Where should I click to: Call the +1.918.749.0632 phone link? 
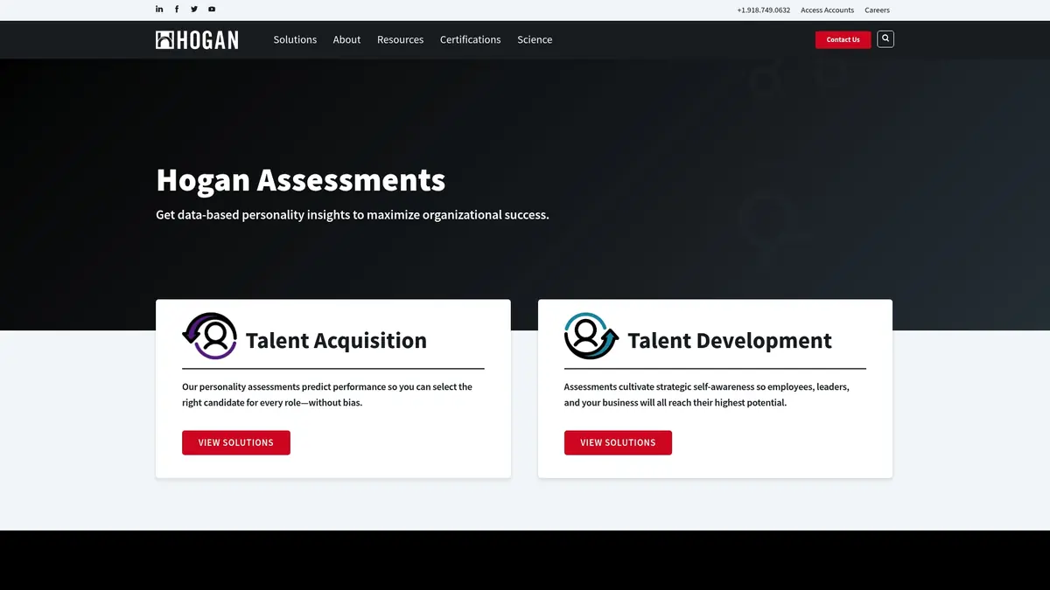click(x=763, y=10)
